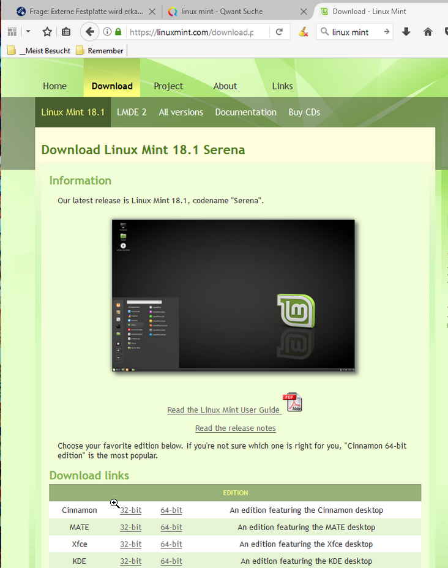Select the 'LMDE 2' sub-tab
Screen dimensions: 448x568
132,112
